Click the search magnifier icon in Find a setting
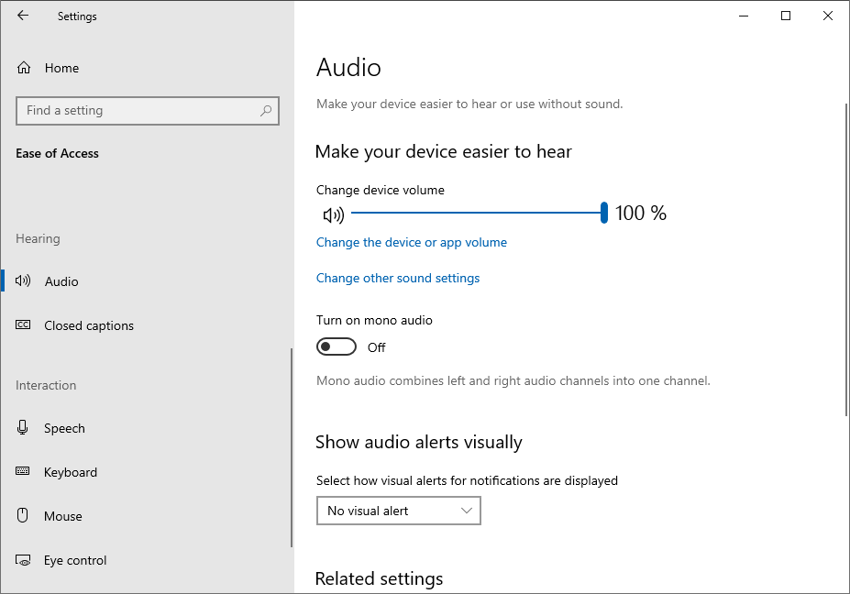850x594 pixels. 266,111
